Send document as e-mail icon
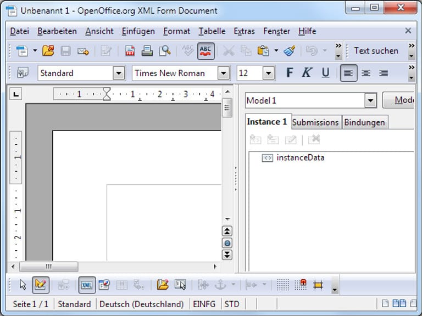Image resolution: width=422 pixels, height=316 pixels. click(83, 51)
